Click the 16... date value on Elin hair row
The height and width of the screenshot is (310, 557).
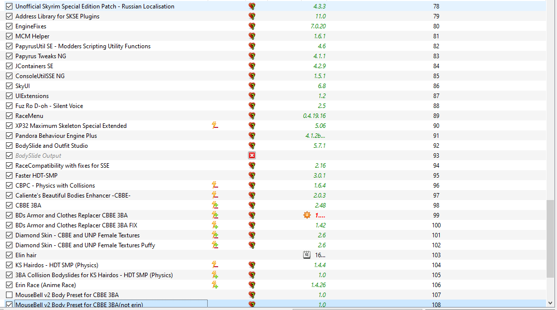tap(320, 255)
